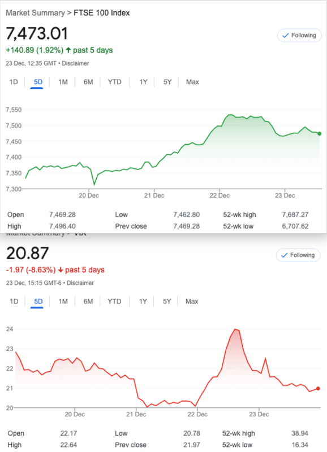Click the FTSE 52-wk high value 7,687.27
Screen dimensions: 327x452
coord(295,215)
